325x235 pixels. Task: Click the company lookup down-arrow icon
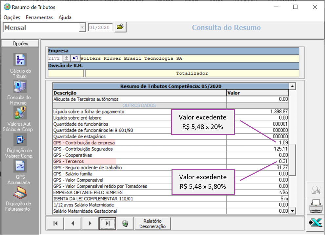pos(66,58)
